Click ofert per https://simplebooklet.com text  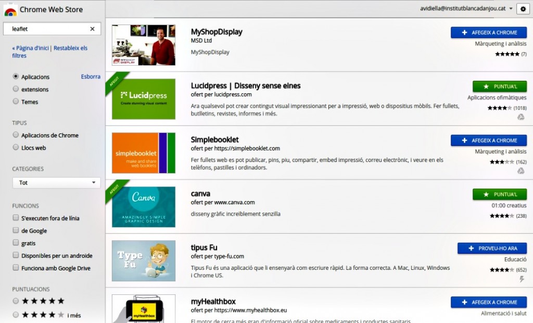235,148
